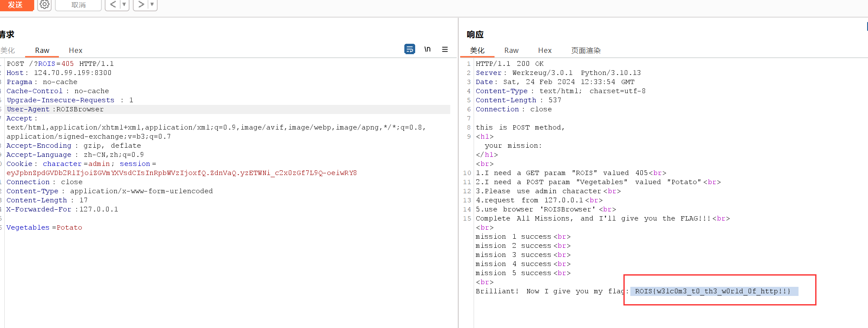Image resolution: width=868 pixels, height=328 pixels.
Task: Go back to previous request in history
Action: [x=113, y=5]
